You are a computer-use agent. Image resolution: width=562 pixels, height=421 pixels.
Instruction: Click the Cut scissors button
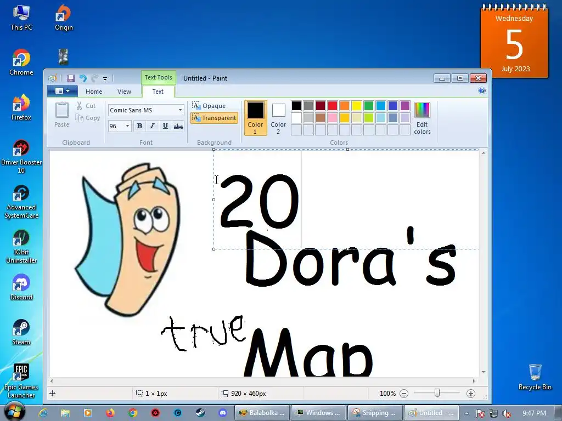coord(86,106)
